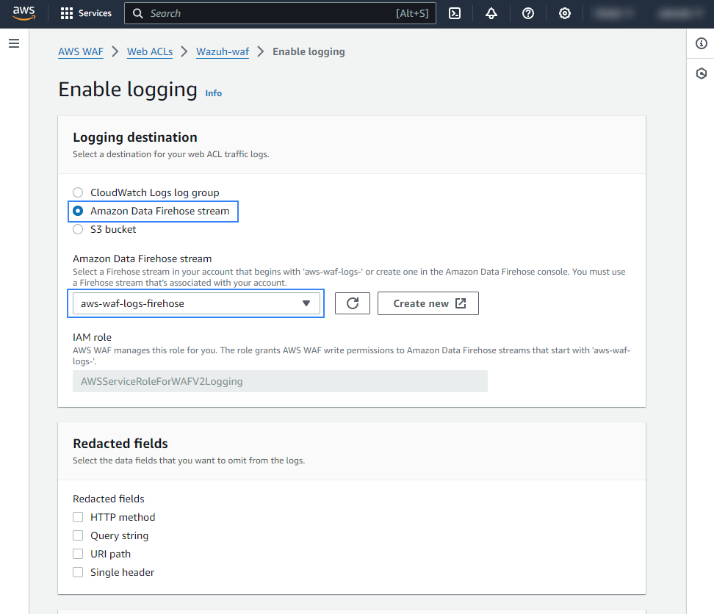714x614 pixels.
Task: Select CloudWatch Logs log group option
Action: (78, 192)
